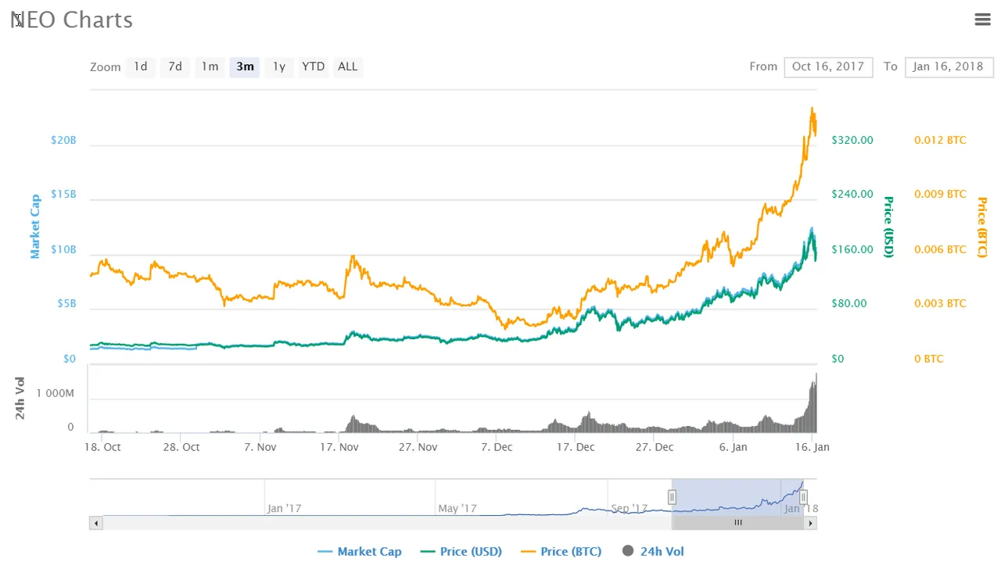Show ALL historical data
Viewport: 1001px width, 569px height.
click(x=348, y=66)
